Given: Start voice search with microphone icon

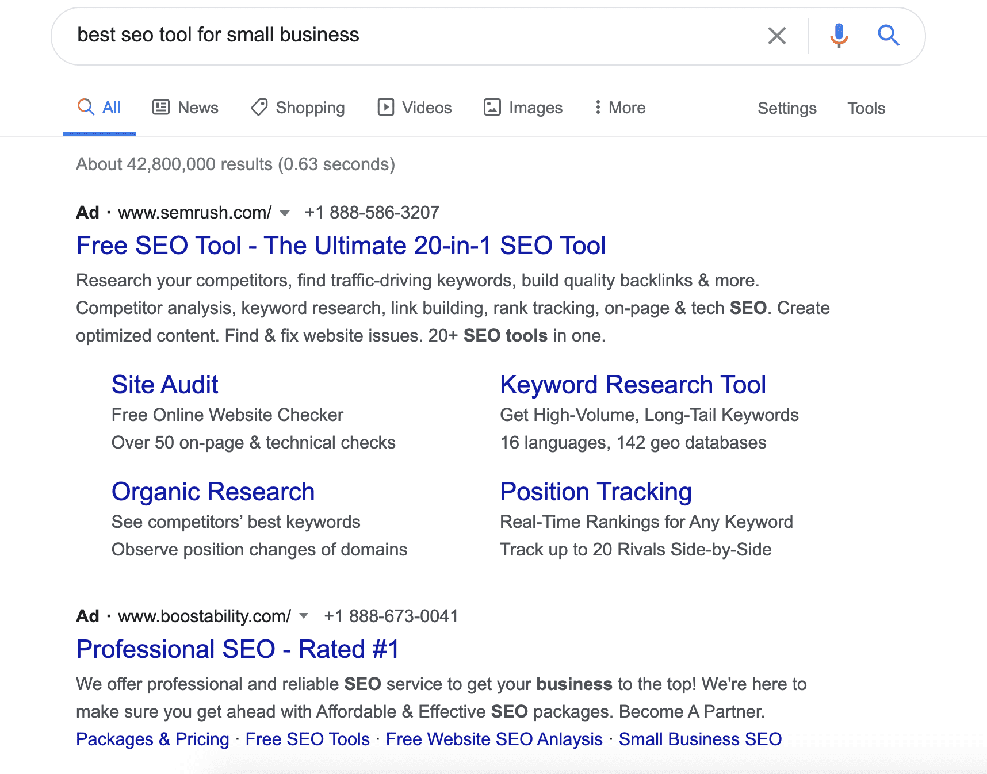Looking at the screenshot, I should pyautogui.click(x=839, y=36).
